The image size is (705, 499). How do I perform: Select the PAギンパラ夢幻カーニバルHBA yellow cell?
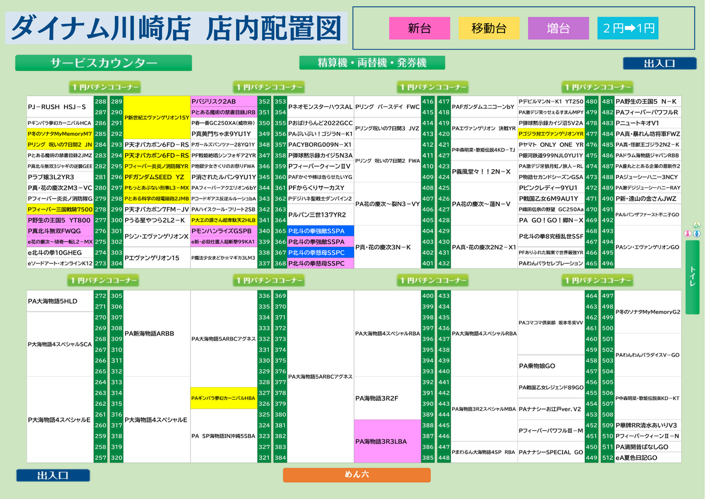point(224,398)
